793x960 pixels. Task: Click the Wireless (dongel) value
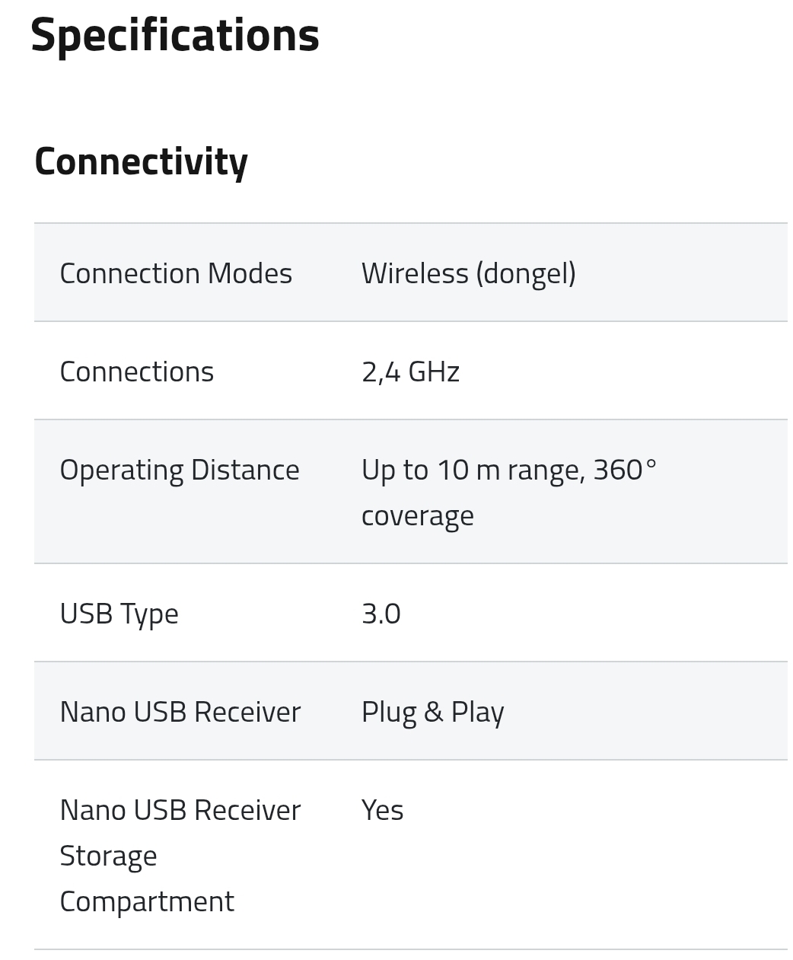pos(468,273)
